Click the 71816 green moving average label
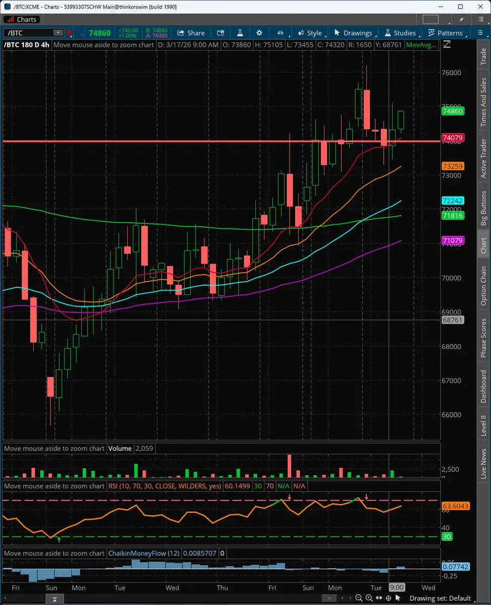The image size is (491, 605). pyautogui.click(x=453, y=215)
